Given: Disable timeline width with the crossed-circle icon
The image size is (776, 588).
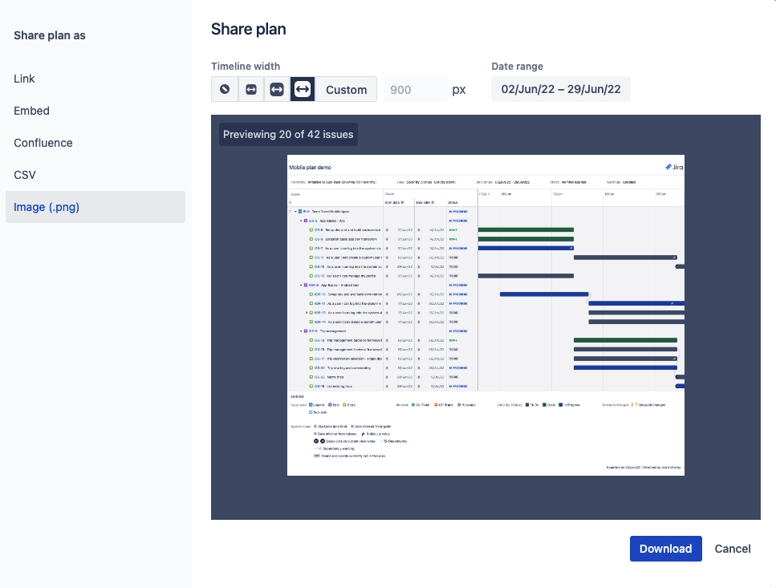Looking at the screenshot, I should (x=225, y=89).
